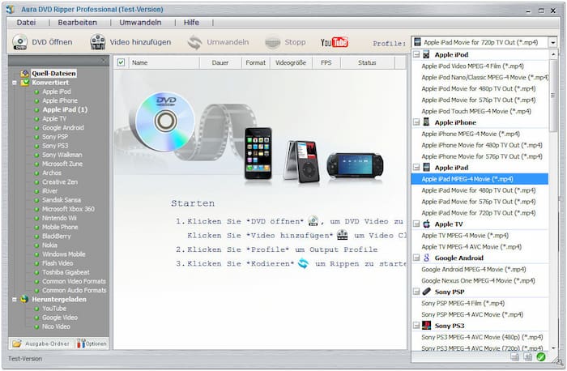Select Common Audio Formats in sidebar
The image size is (567, 371).
pyautogui.click(x=75, y=290)
